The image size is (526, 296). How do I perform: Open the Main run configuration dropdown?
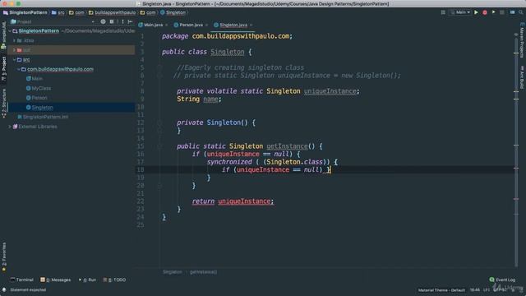[460, 12]
